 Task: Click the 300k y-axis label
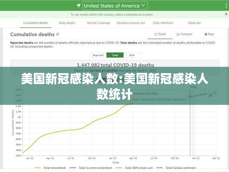pos(18,155)
